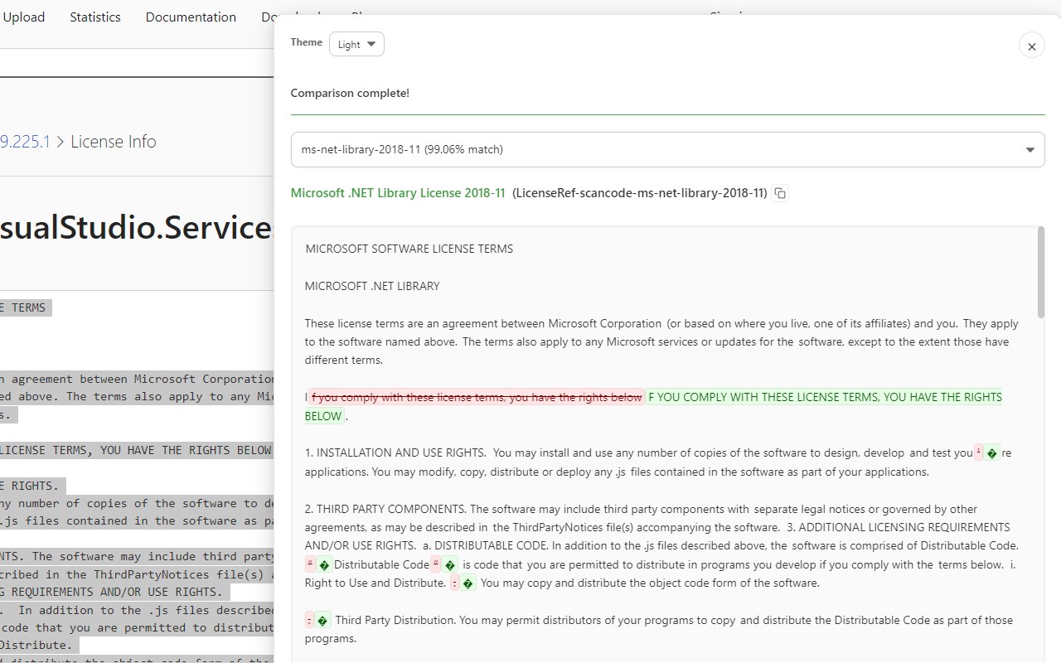Click the license text scrollbar thumb

pyautogui.click(x=1040, y=272)
